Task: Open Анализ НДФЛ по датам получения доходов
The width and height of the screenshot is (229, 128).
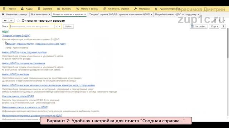Action: tap(24, 52)
